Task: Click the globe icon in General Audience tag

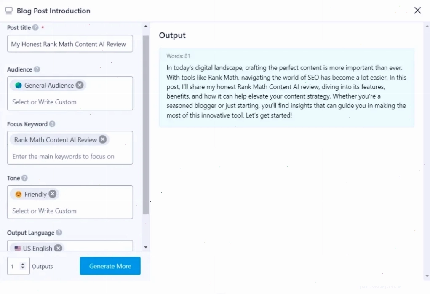Action: pos(19,85)
